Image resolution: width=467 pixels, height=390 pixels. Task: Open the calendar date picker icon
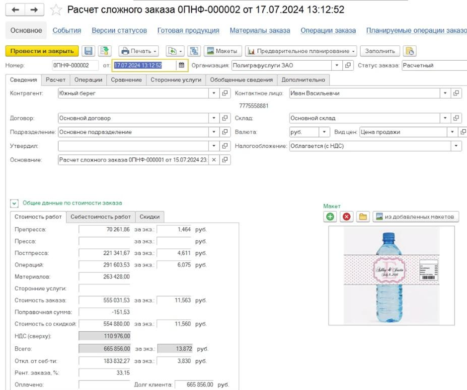181,65
